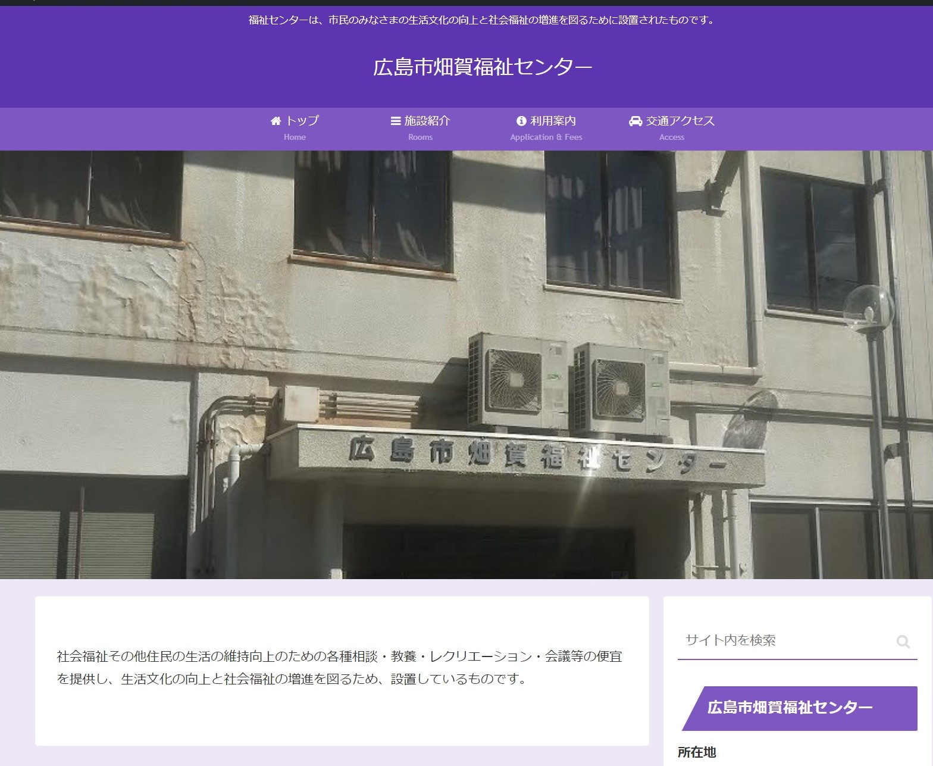Select the 'Application & Fees' sublabel
This screenshot has width=933, height=766.
coord(546,137)
